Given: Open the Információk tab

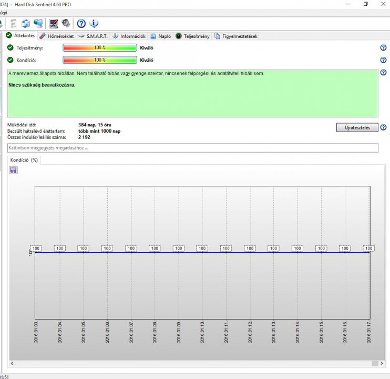Looking at the screenshot, I should click(x=129, y=36).
